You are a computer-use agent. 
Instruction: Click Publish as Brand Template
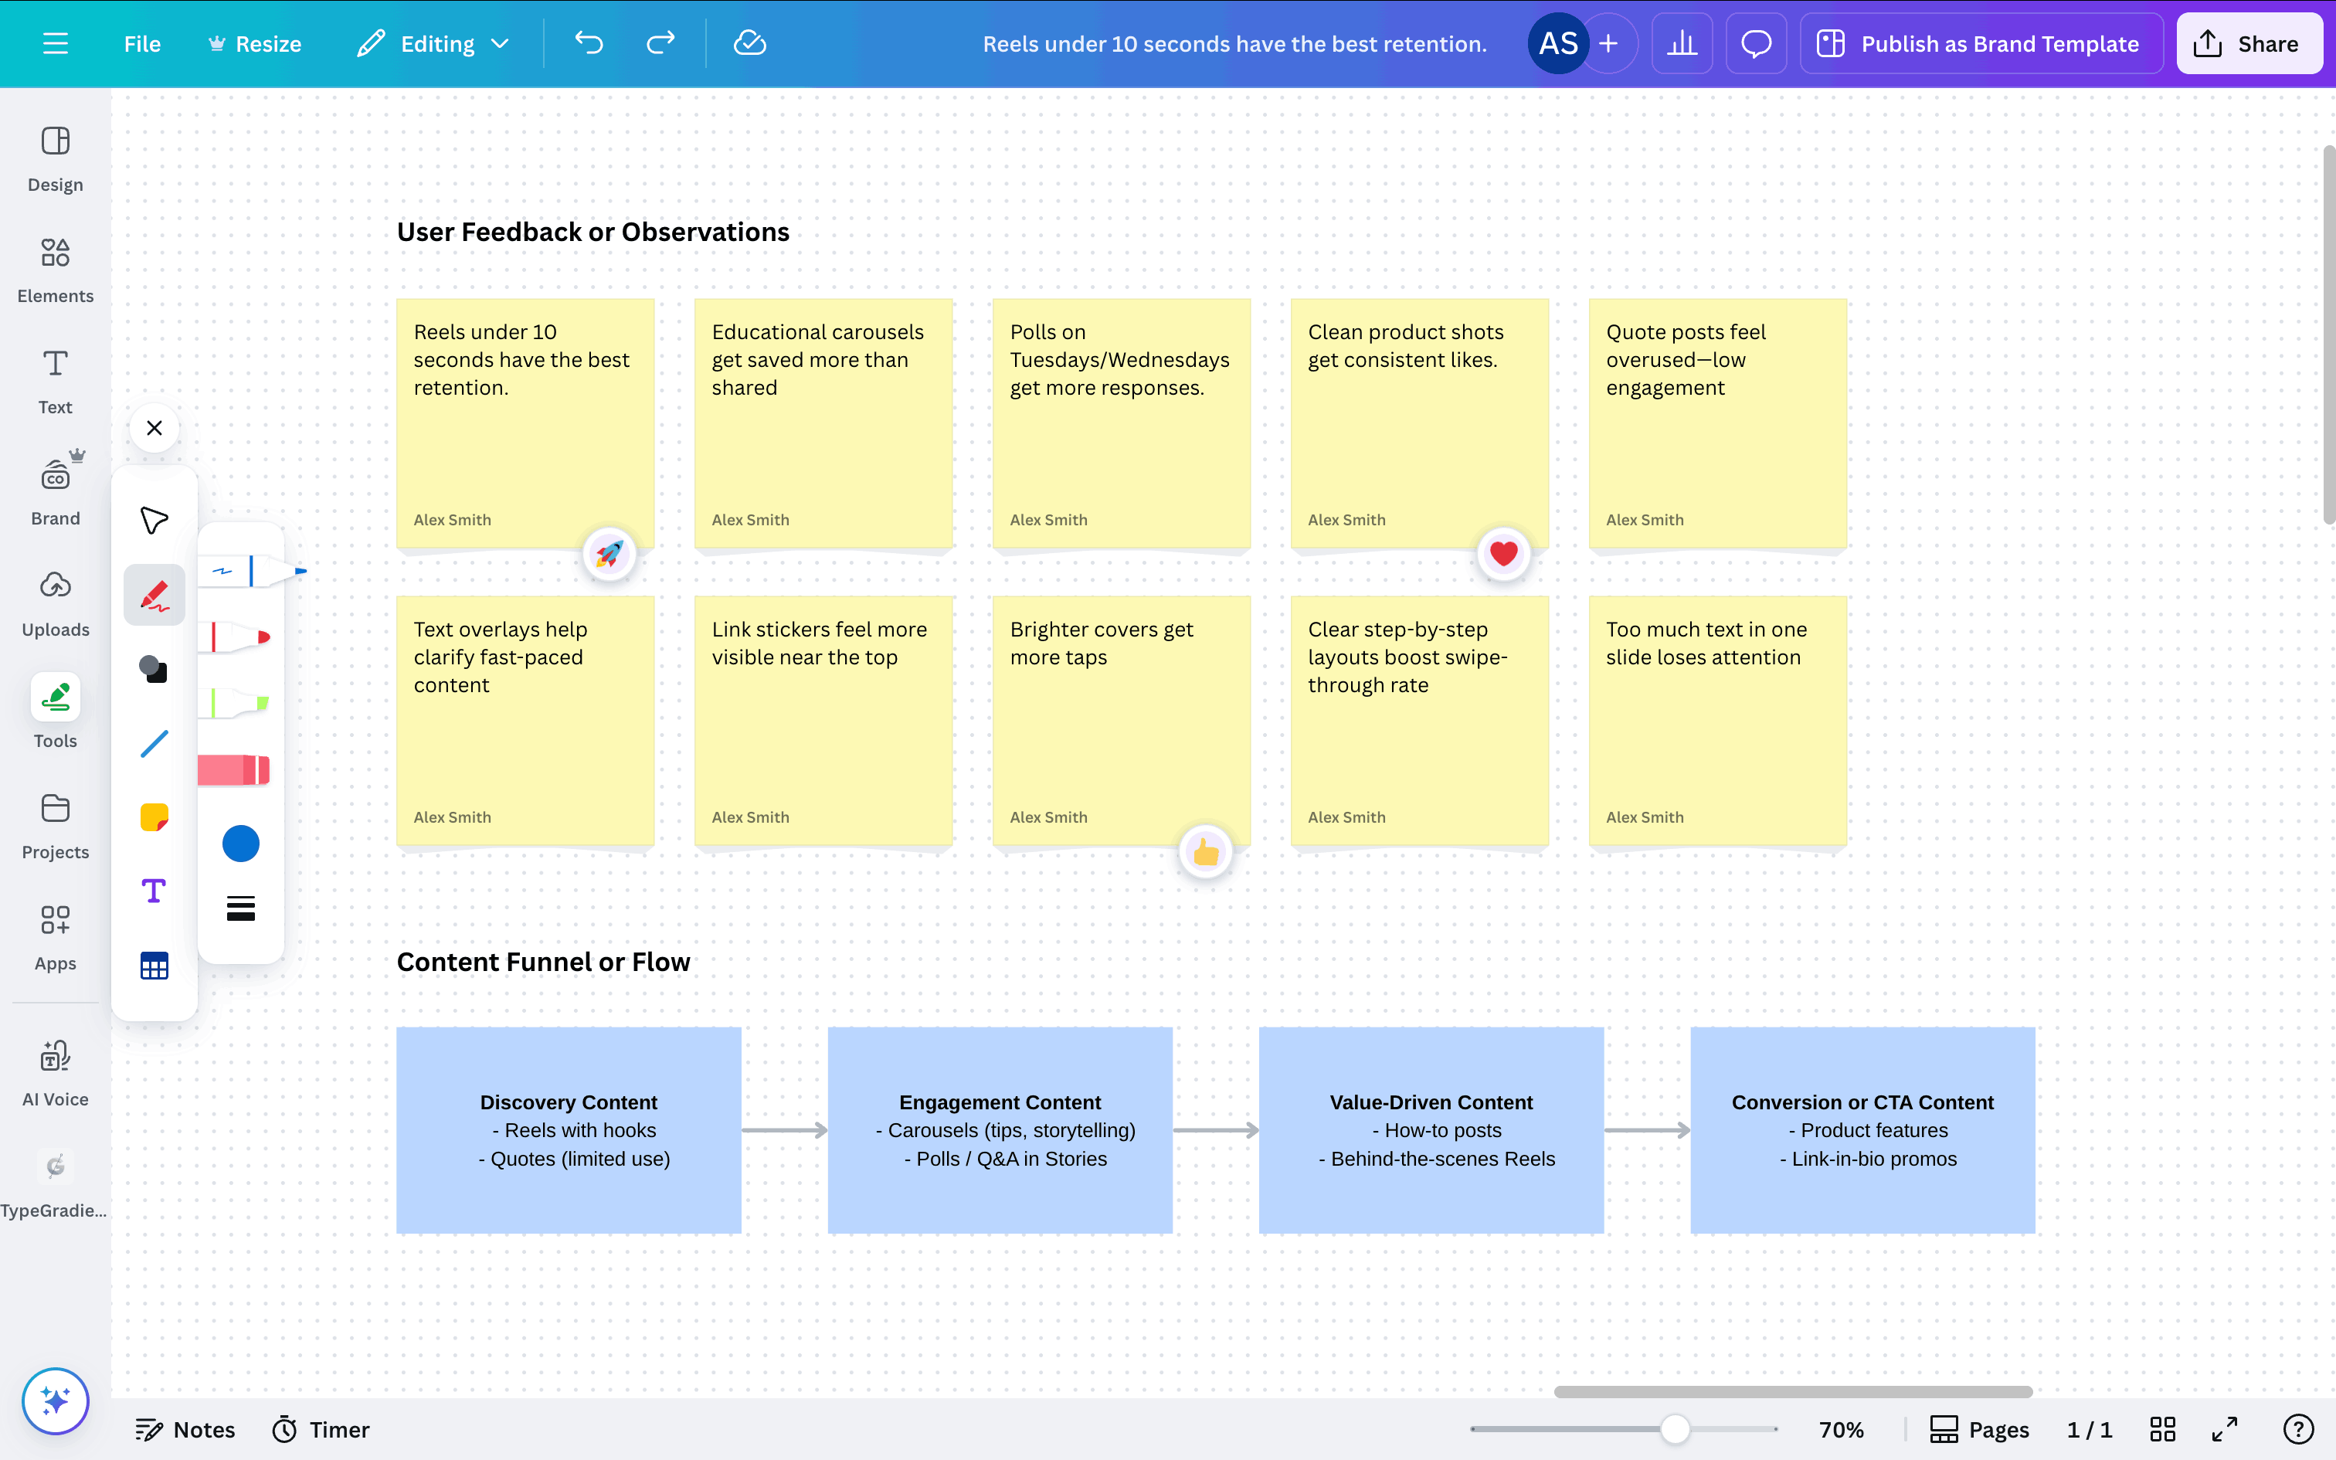tap(1980, 43)
